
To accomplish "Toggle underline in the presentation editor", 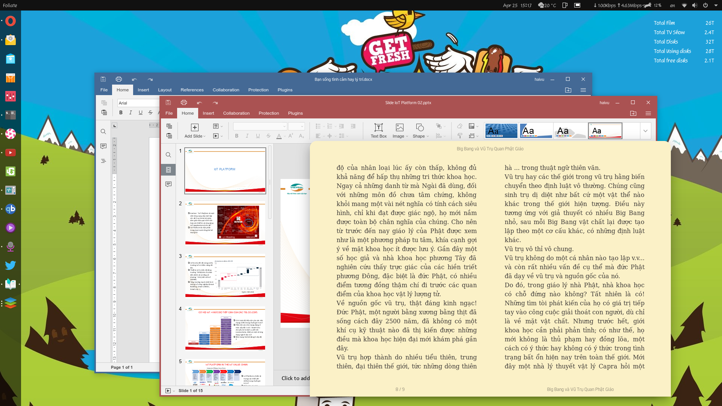I will click(x=258, y=136).
